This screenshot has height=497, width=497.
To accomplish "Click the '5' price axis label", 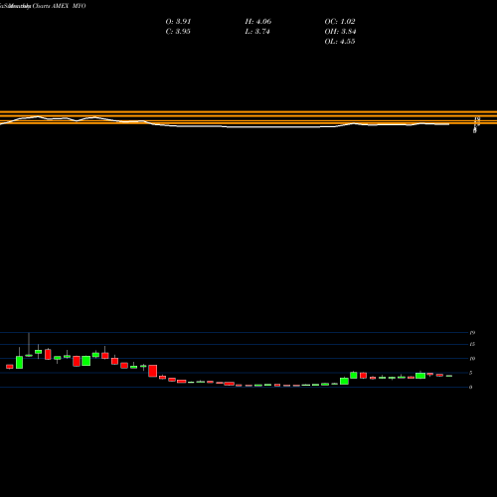I will tap(471, 373).
